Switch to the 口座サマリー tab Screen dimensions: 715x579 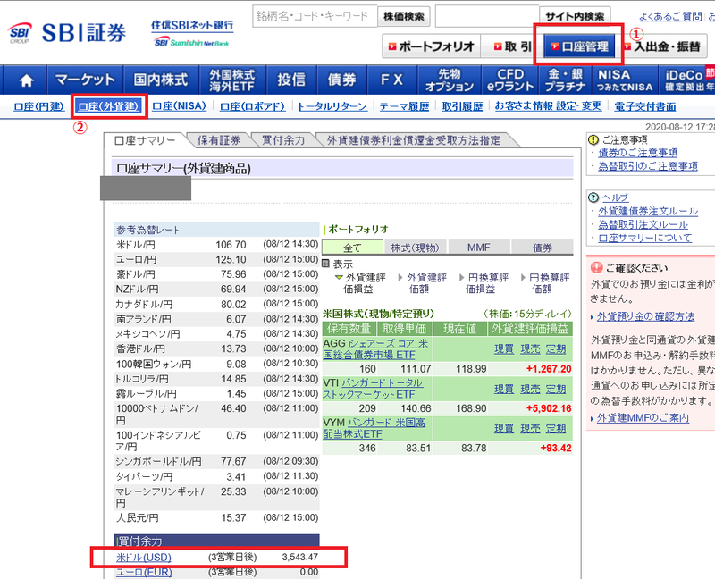point(145,140)
